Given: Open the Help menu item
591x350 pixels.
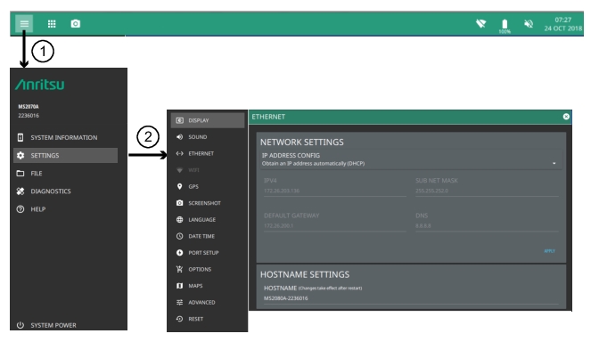Looking at the screenshot, I should point(66,209).
